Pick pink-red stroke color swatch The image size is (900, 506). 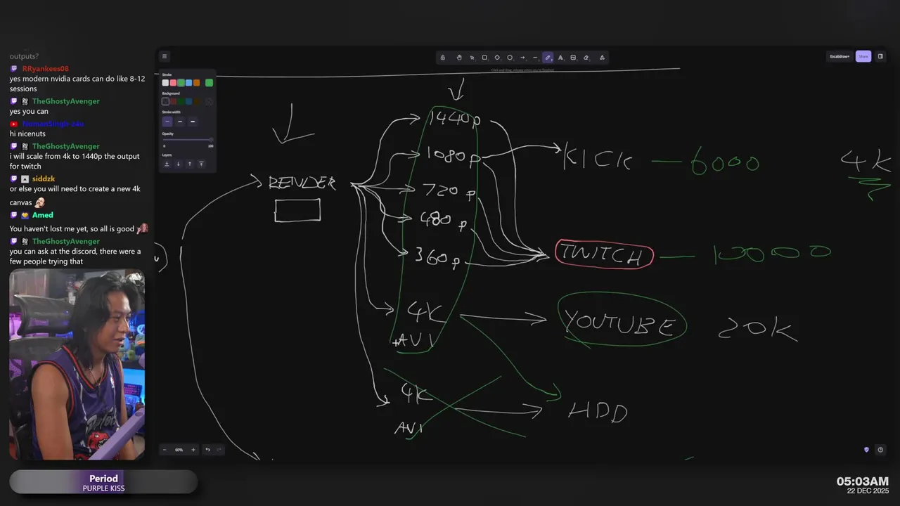[x=173, y=83]
